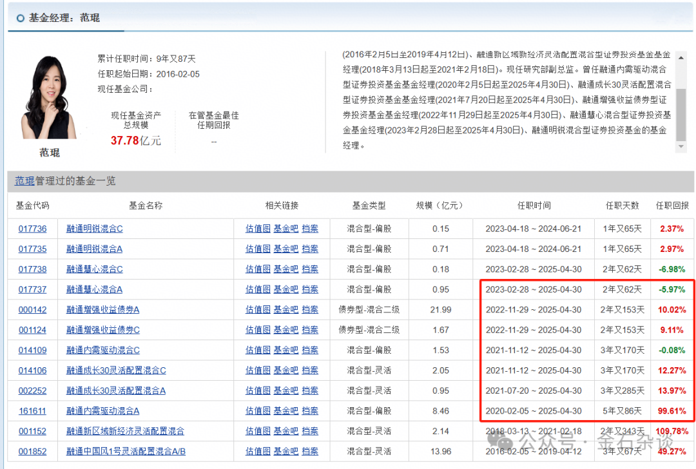Viewport: 696px width, 469px height.
Task: Click the 规模（亿元） column header
Action: tap(440, 206)
